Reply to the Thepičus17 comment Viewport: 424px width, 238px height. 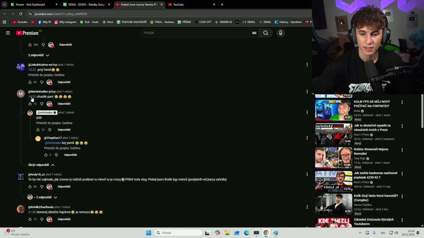(x=71, y=155)
